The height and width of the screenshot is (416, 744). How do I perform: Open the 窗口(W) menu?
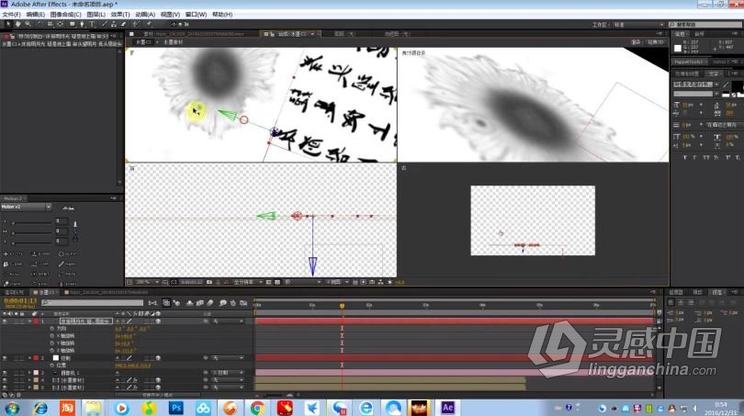[x=196, y=15]
